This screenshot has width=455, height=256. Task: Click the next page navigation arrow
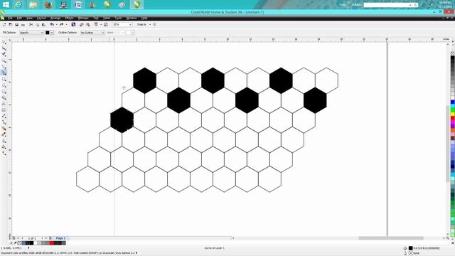coord(43,238)
